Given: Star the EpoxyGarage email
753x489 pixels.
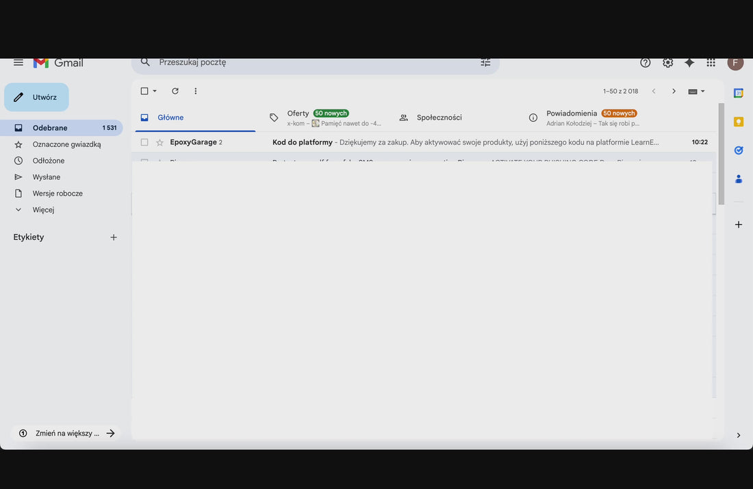Looking at the screenshot, I should (x=159, y=142).
